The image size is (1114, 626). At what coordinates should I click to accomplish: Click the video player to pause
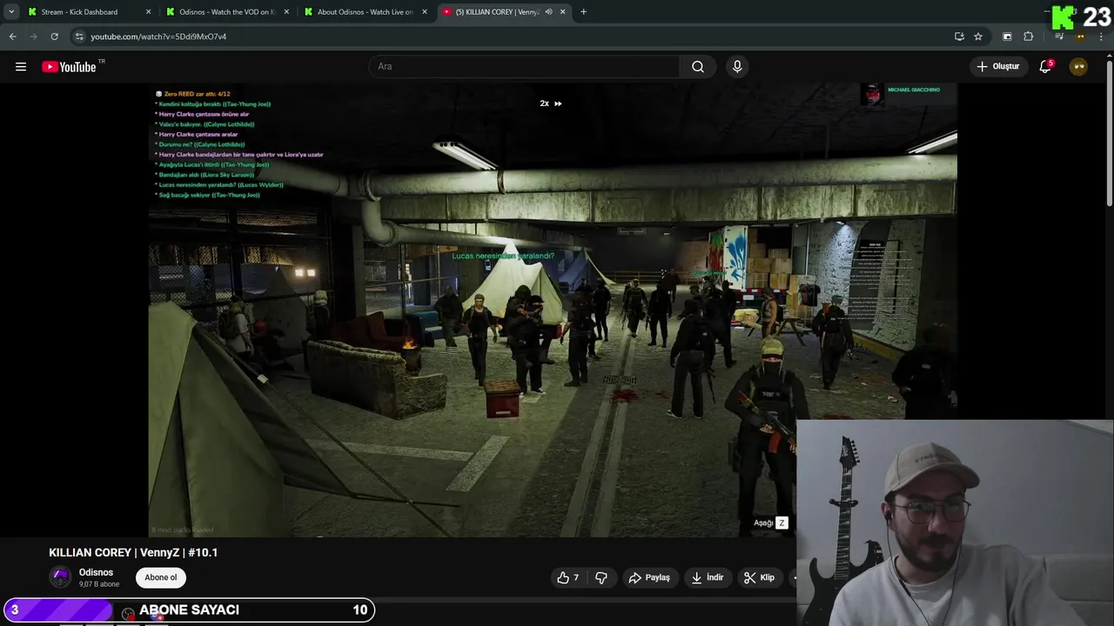click(553, 310)
